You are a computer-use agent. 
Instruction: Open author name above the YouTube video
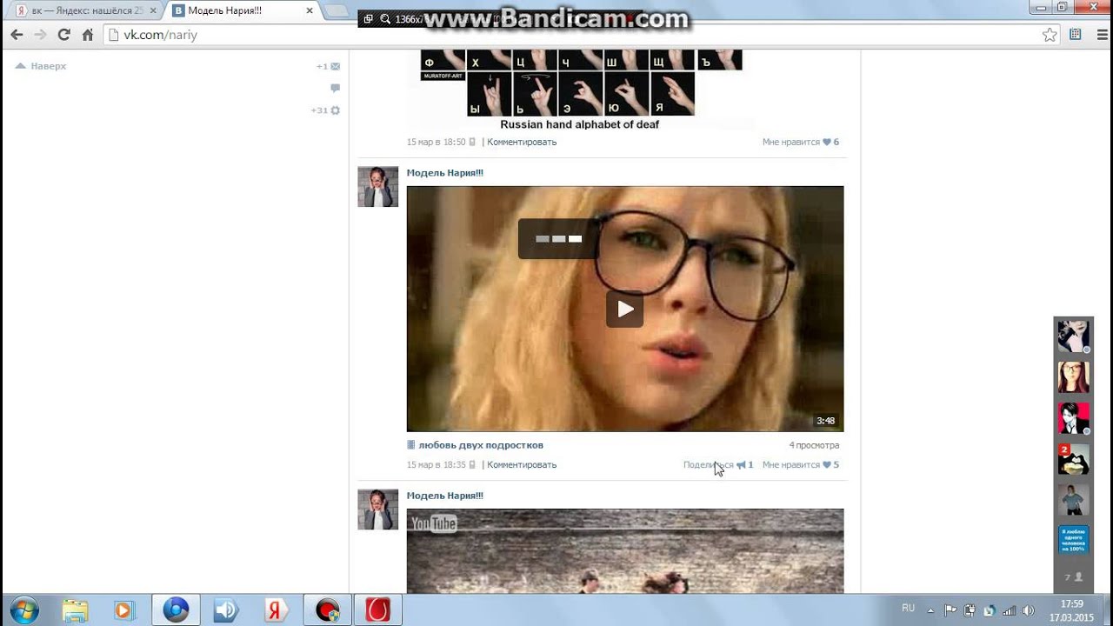coord(445,496)
